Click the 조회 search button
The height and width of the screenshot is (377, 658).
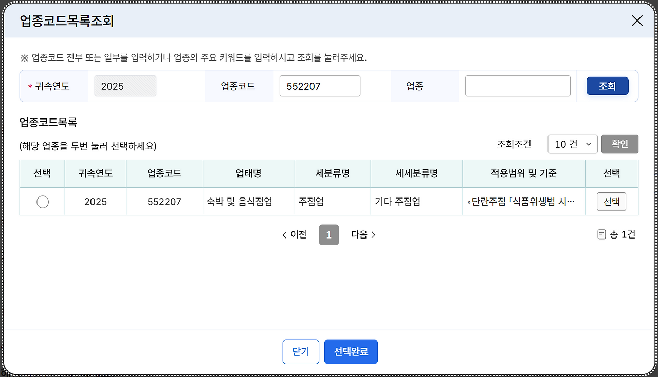tap(607, 86)
